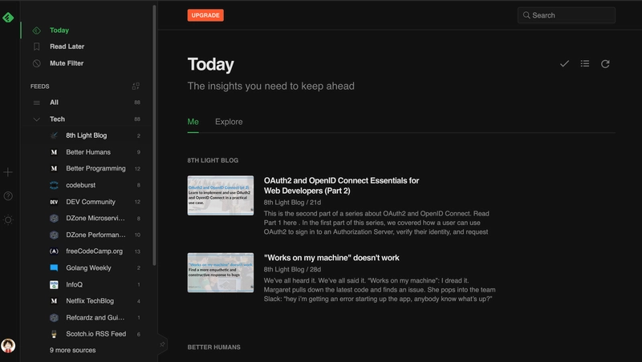Open the layout options list icon

(x=585, y=64)
